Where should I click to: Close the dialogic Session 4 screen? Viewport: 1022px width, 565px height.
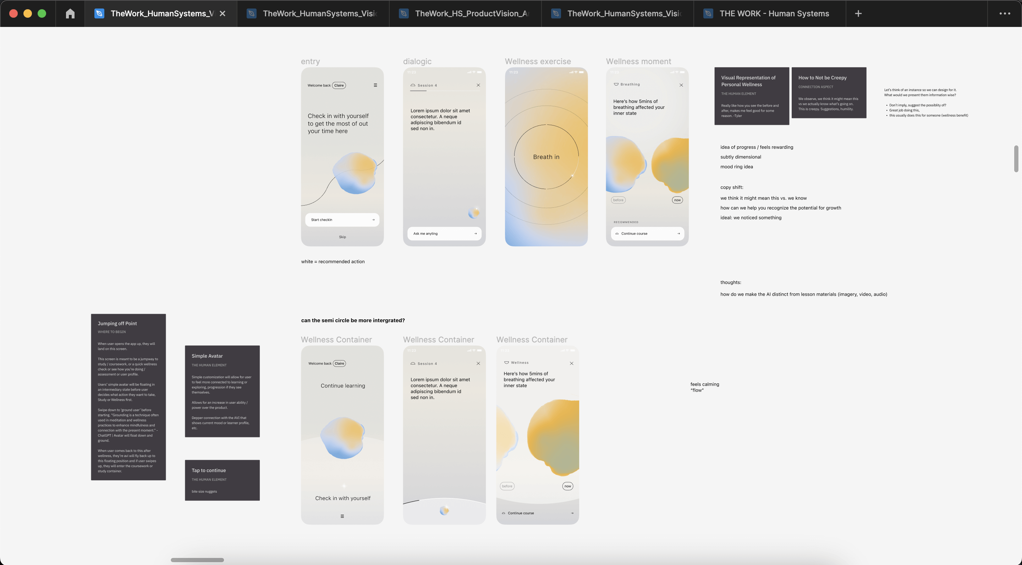(x=478, y=85)
